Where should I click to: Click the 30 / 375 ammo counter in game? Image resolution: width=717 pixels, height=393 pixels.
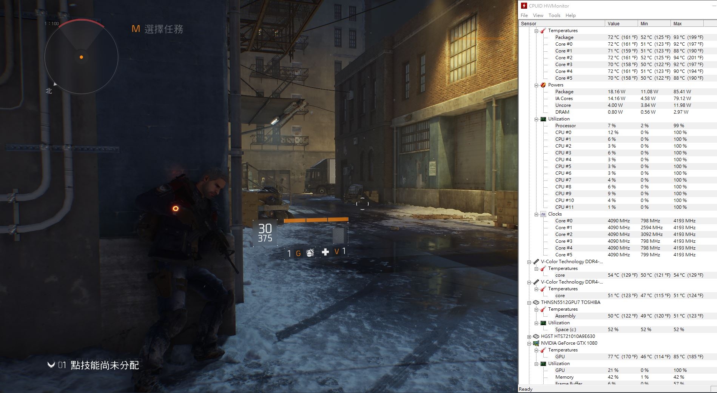pos(265,233)
